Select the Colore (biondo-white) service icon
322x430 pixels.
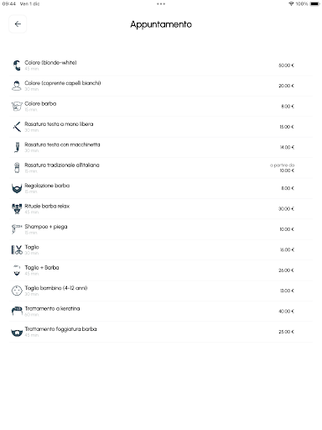pos(17,66)
